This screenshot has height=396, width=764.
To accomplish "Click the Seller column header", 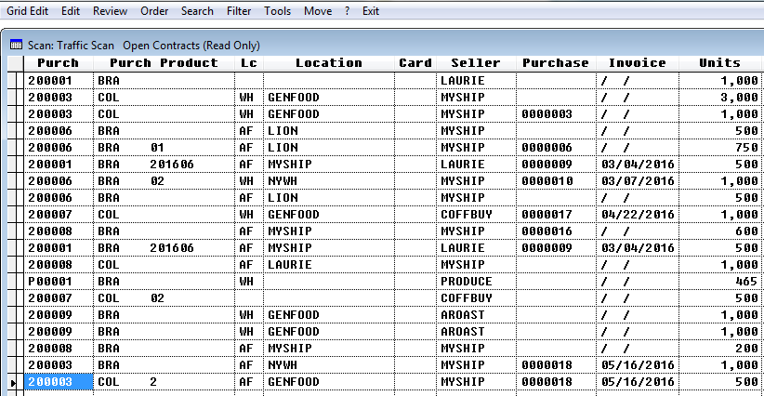I will tap(476, 63).
